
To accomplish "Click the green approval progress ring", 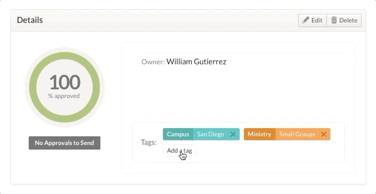I will [65, 56].
